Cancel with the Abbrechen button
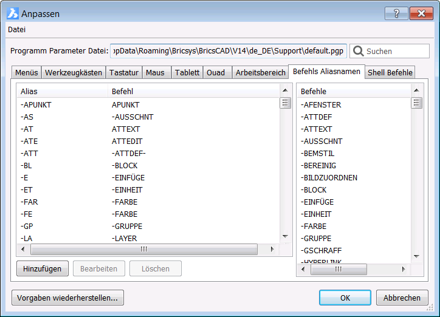 (402, 298)
